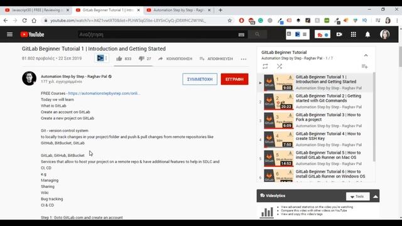Screen dimensions: 402x226
Task: Open the Automation Step by Step channel name
Action: tap(74, 77)
